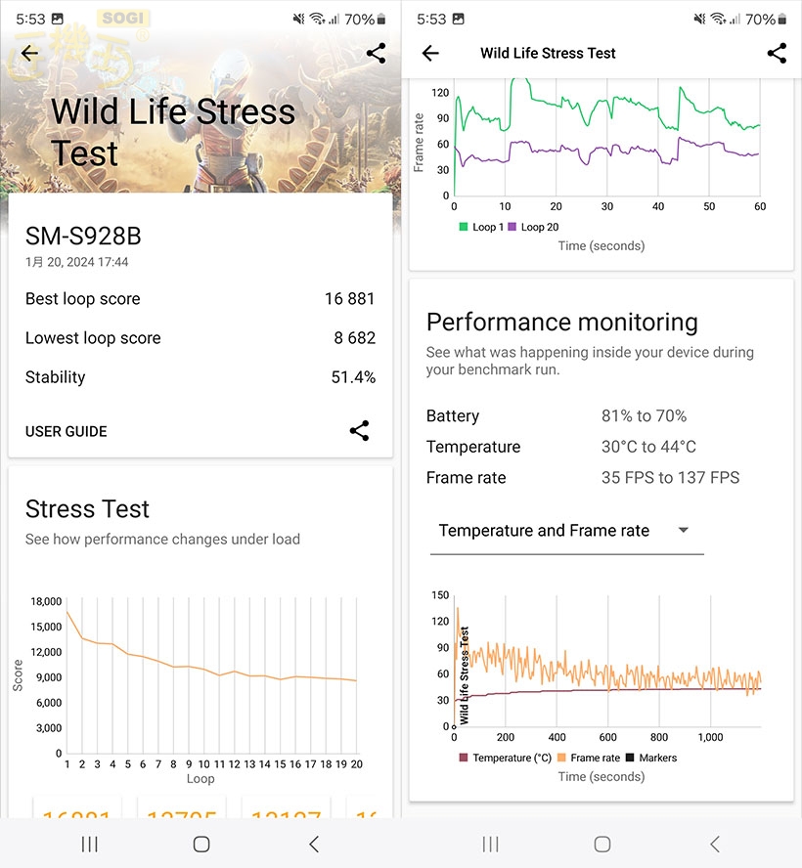
Task: Tap share icon in right toolbar
Action: [777, 54]
